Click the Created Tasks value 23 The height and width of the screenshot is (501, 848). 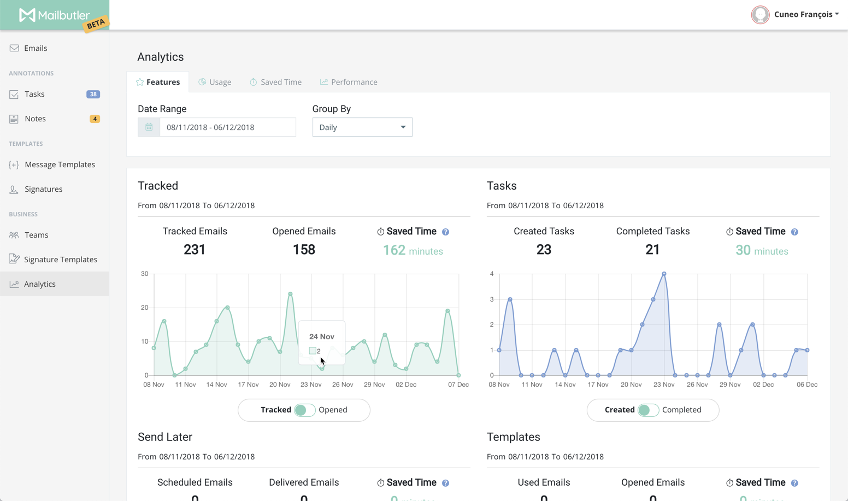544,250
